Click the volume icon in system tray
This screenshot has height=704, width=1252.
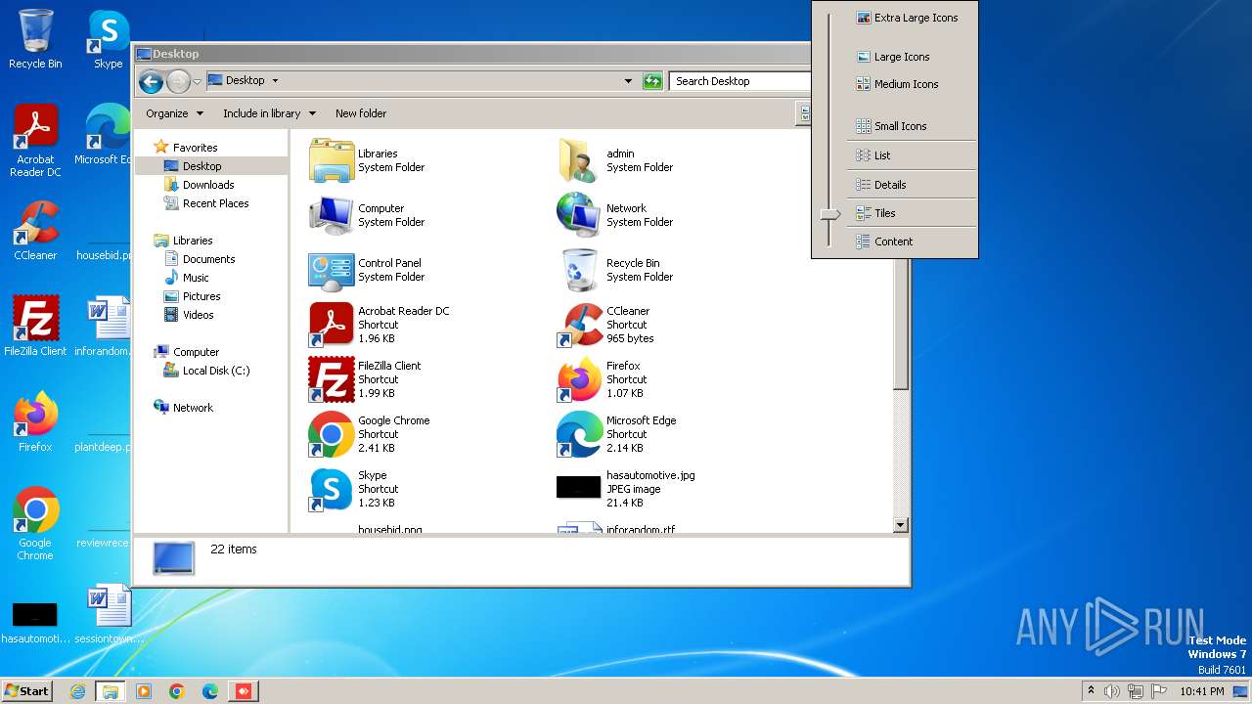(1112, 691)
